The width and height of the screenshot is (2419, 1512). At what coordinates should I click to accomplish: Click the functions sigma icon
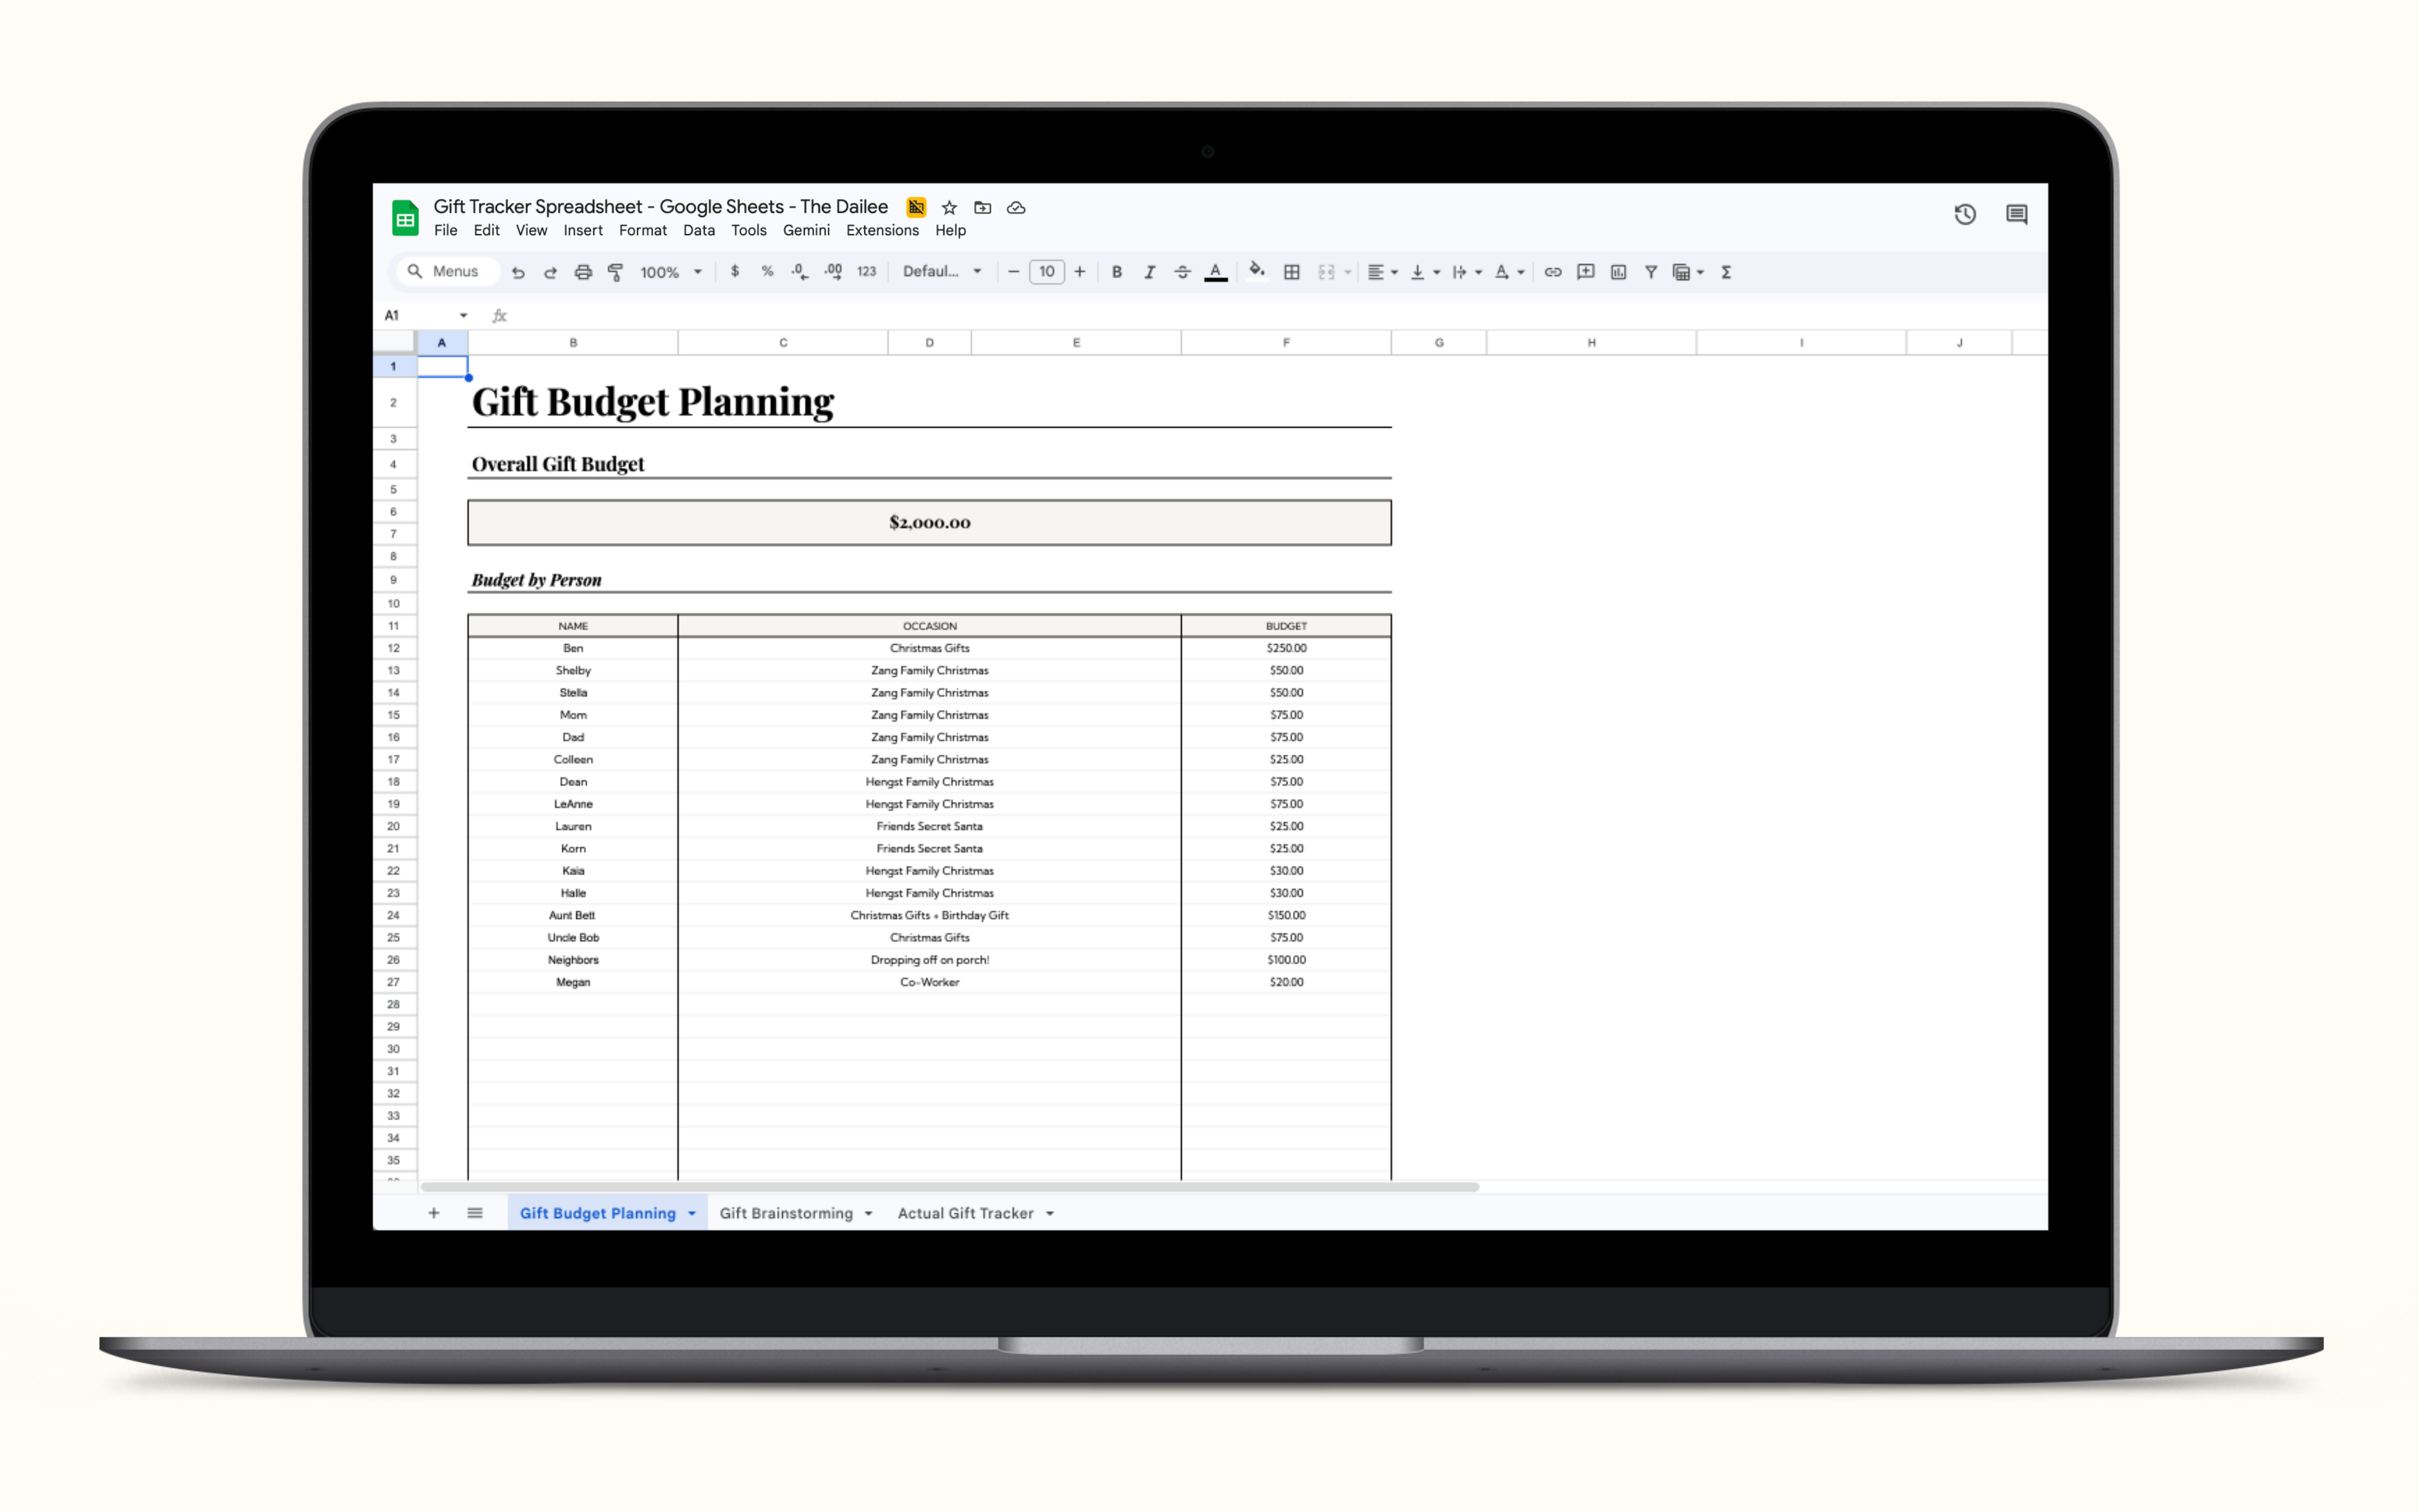[1727, 272]
